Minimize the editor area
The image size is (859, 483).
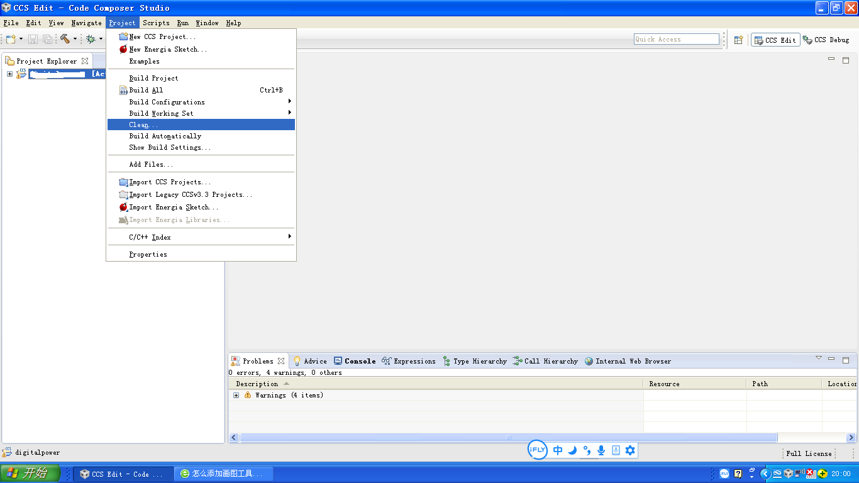point(831,58)
